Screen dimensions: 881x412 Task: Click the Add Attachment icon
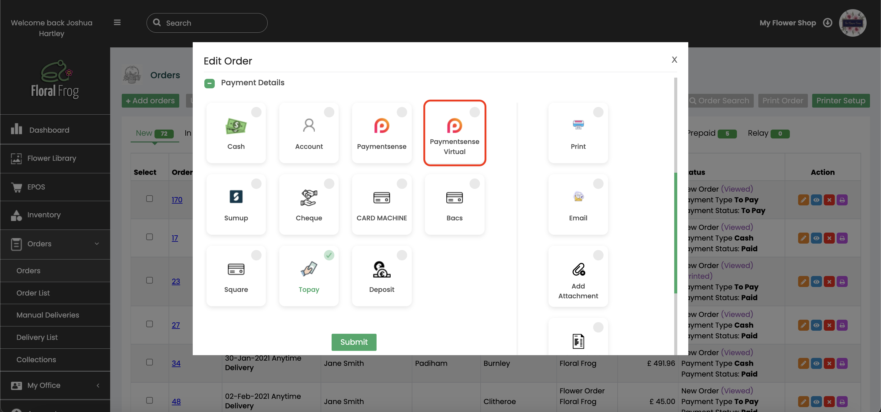coord(578,276)
